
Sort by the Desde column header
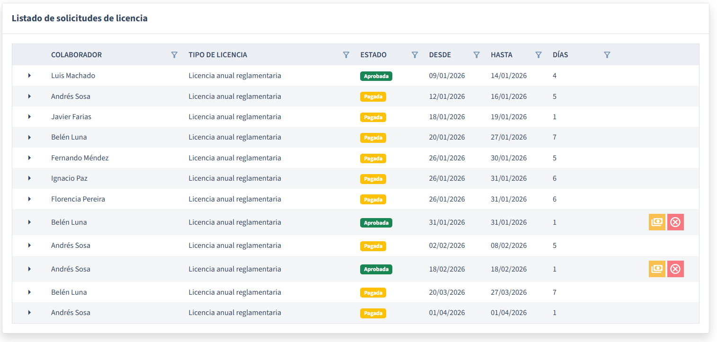[440, 55]
